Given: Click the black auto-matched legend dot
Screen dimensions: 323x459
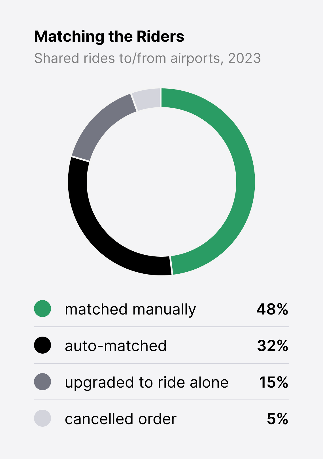Looking at the screenshot, I should pos(42,345).
